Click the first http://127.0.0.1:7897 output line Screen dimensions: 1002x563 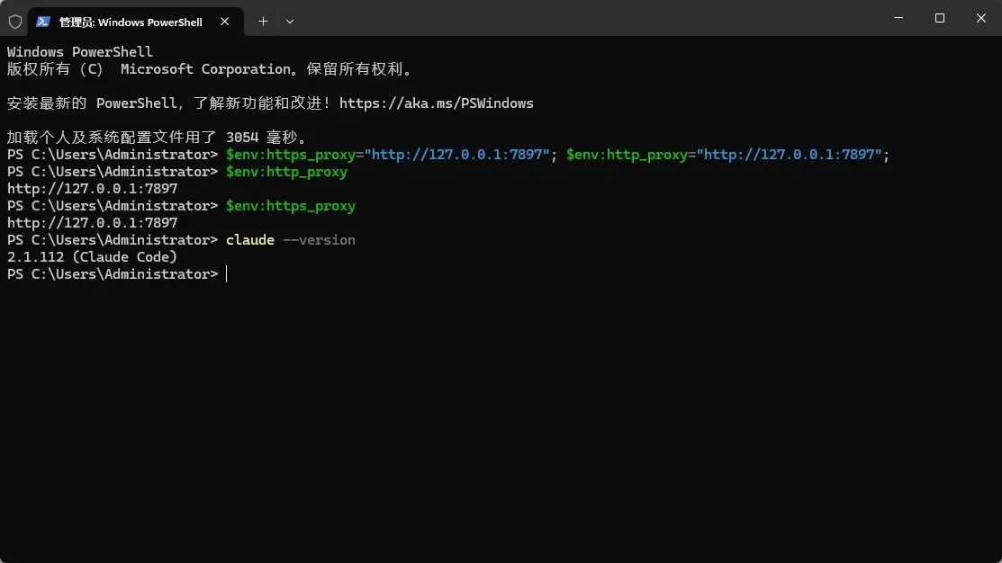tap(92, 189)
